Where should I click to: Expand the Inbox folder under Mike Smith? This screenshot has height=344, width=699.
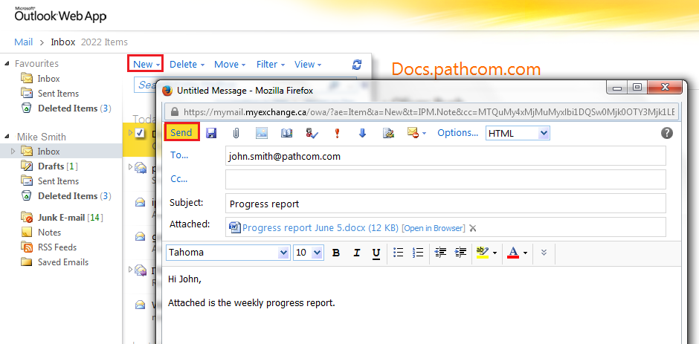(x=13, y=152)
